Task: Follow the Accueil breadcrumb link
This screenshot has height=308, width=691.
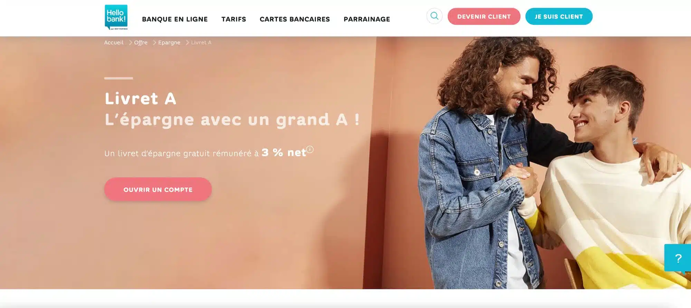Action: coord(114,42)
